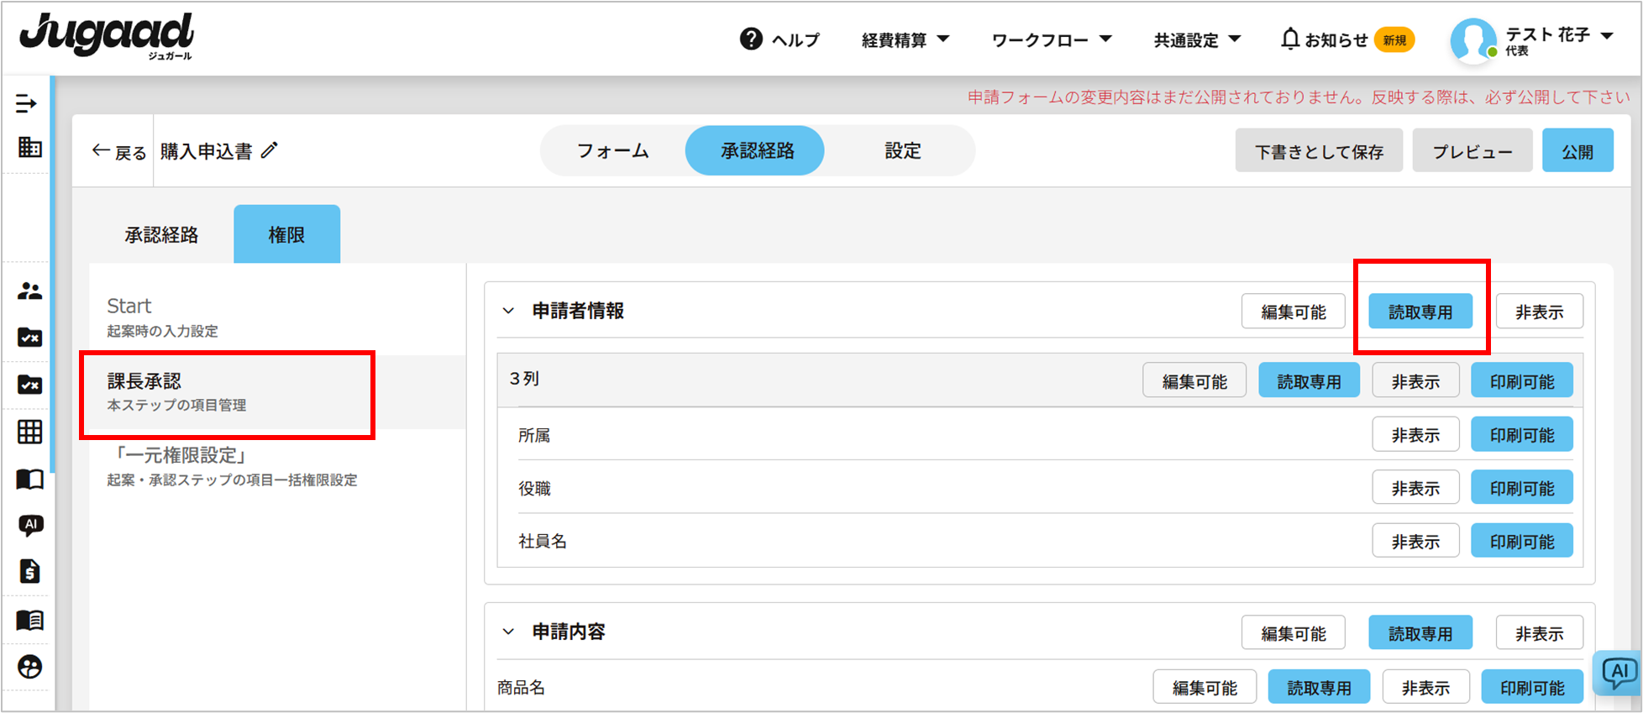
Task: Switch to the フォーム tab
Action: tap(612, 151)
